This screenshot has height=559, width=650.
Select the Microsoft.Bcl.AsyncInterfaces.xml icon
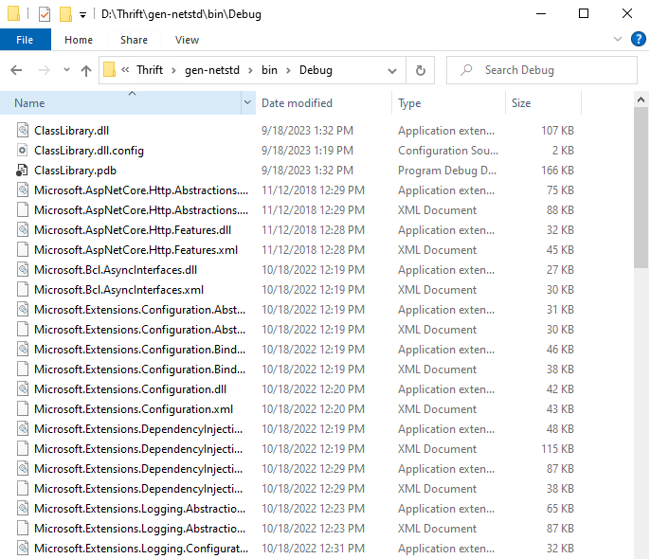(x=23, y=289)
